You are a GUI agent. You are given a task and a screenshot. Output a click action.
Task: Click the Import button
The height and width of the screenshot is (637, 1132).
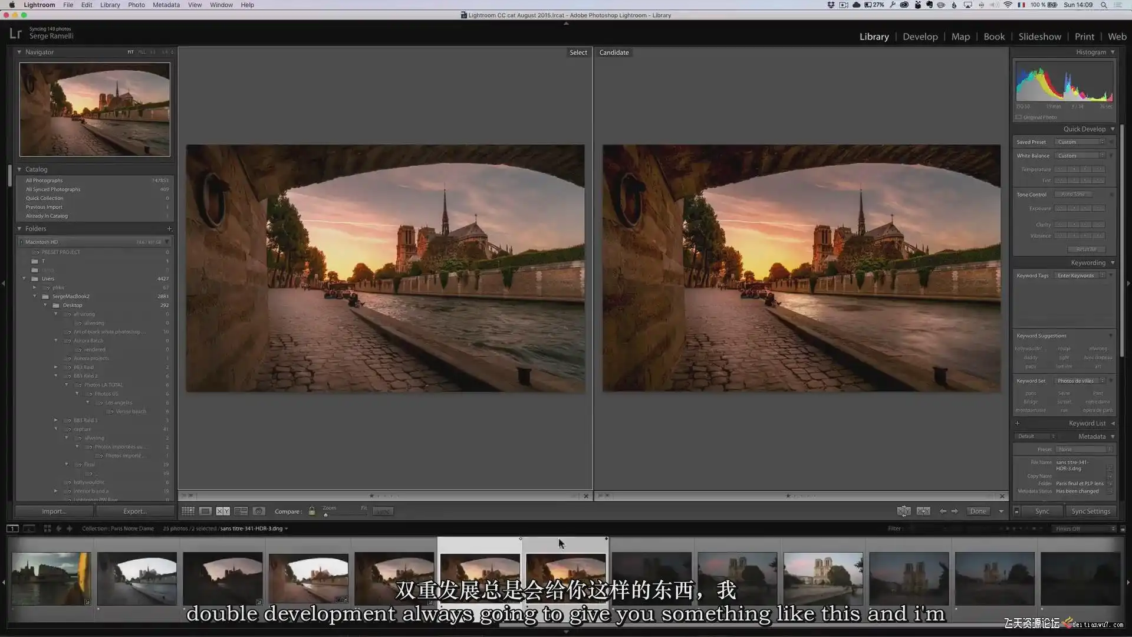pyautogui.click(x=54, y=511)
